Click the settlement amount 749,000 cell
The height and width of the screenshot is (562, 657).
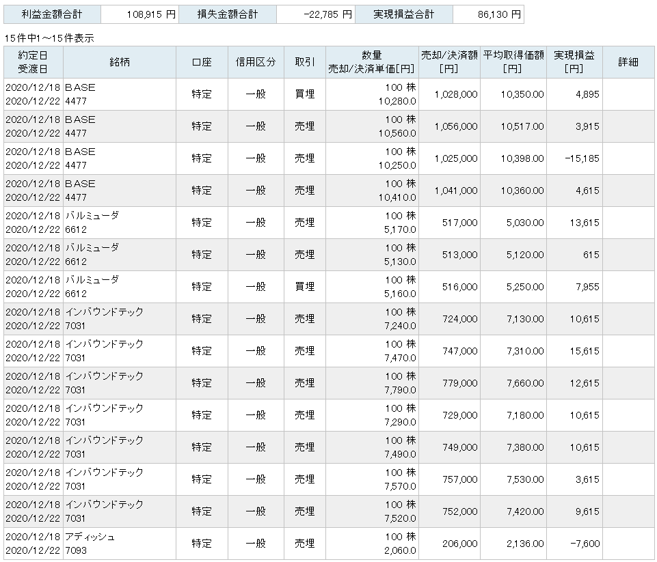(449, 447)
